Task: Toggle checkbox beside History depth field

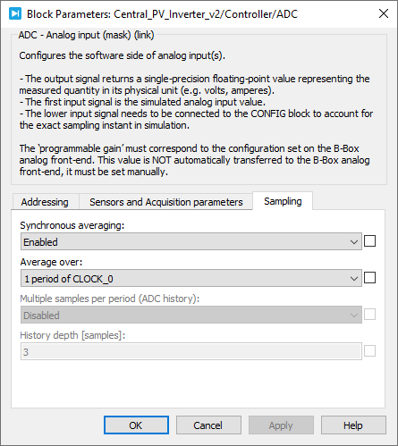Action: (369, 351)
